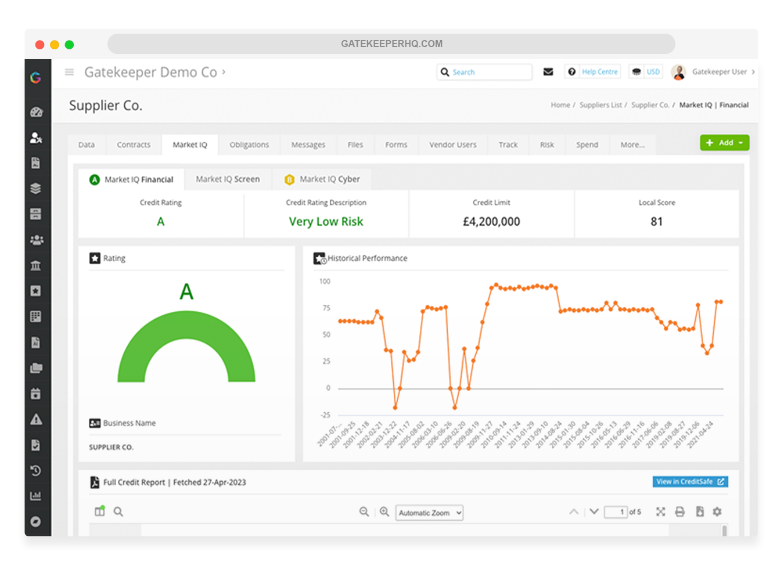
Task: Open the history clock icon in the sidebar
Action: tap(36, 470)
